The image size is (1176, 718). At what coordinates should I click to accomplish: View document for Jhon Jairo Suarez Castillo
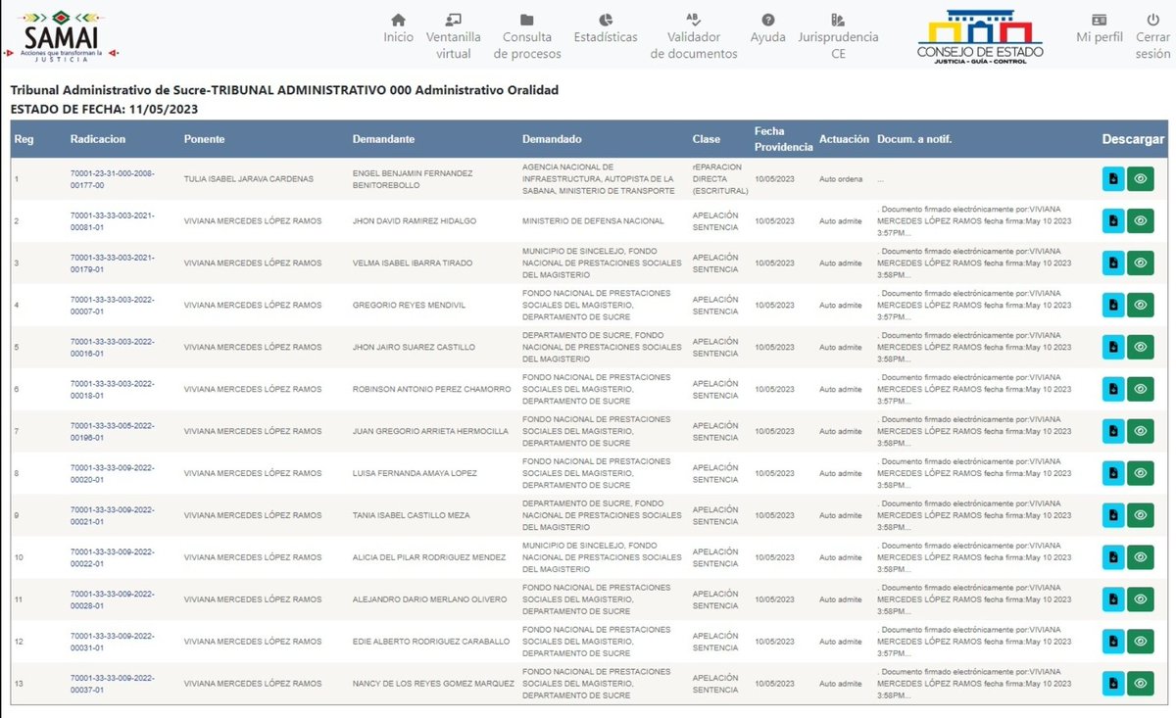tap(1140, 347)
